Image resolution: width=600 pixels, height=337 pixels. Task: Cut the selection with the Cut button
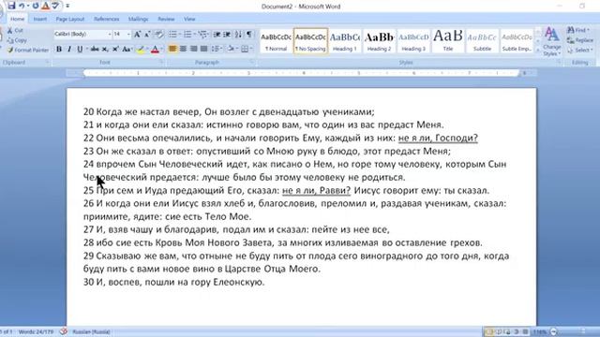point(15,30)
